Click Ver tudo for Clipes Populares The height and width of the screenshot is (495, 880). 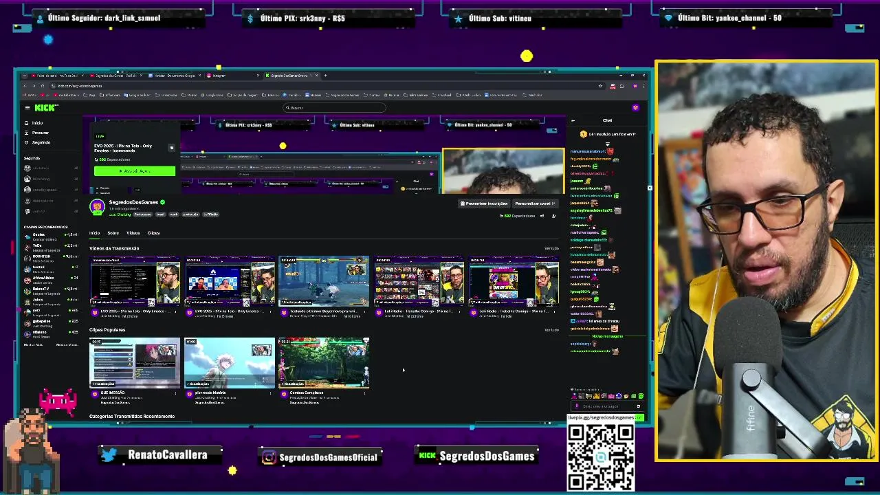(551, 330)
